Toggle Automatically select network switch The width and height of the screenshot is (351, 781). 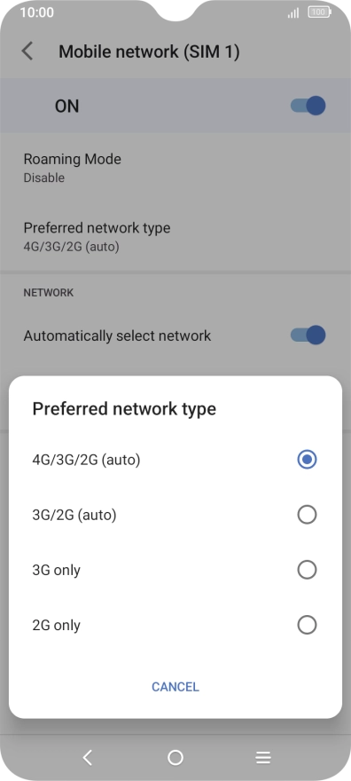coord(308,335)
